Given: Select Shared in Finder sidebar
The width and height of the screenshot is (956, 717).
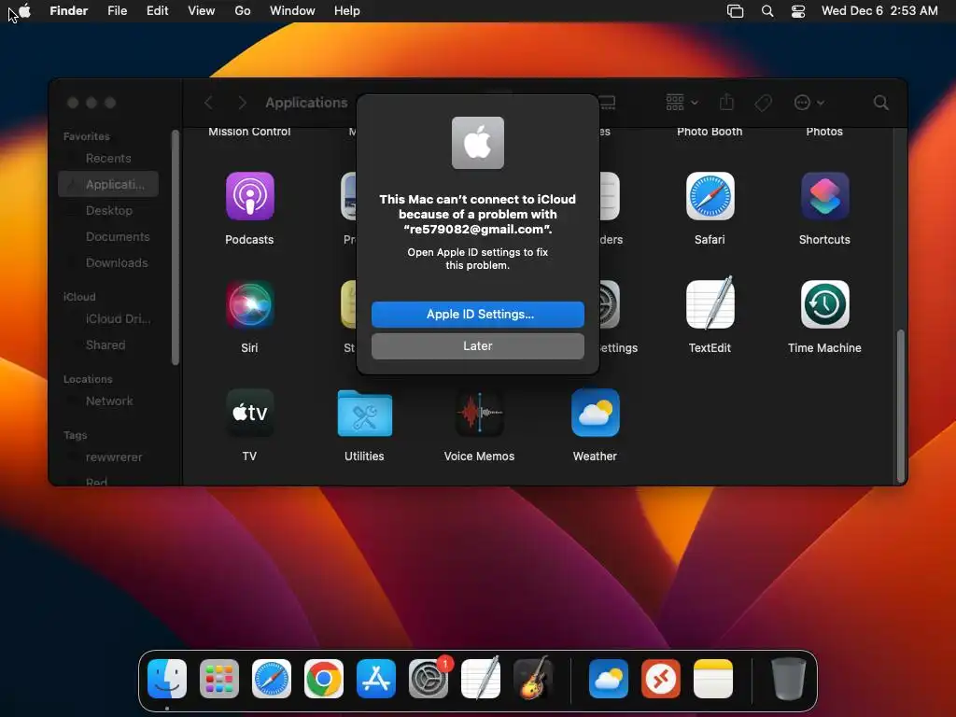Looking at the screenshot, I should 108,345.
